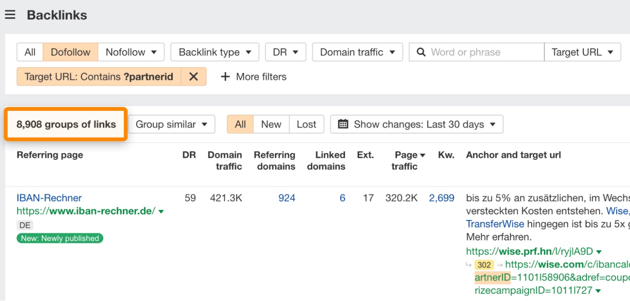The width and height of the screenshot is (630, 301).
Task: Expand the Backlink type dropdown
Action: coord(215,52)
